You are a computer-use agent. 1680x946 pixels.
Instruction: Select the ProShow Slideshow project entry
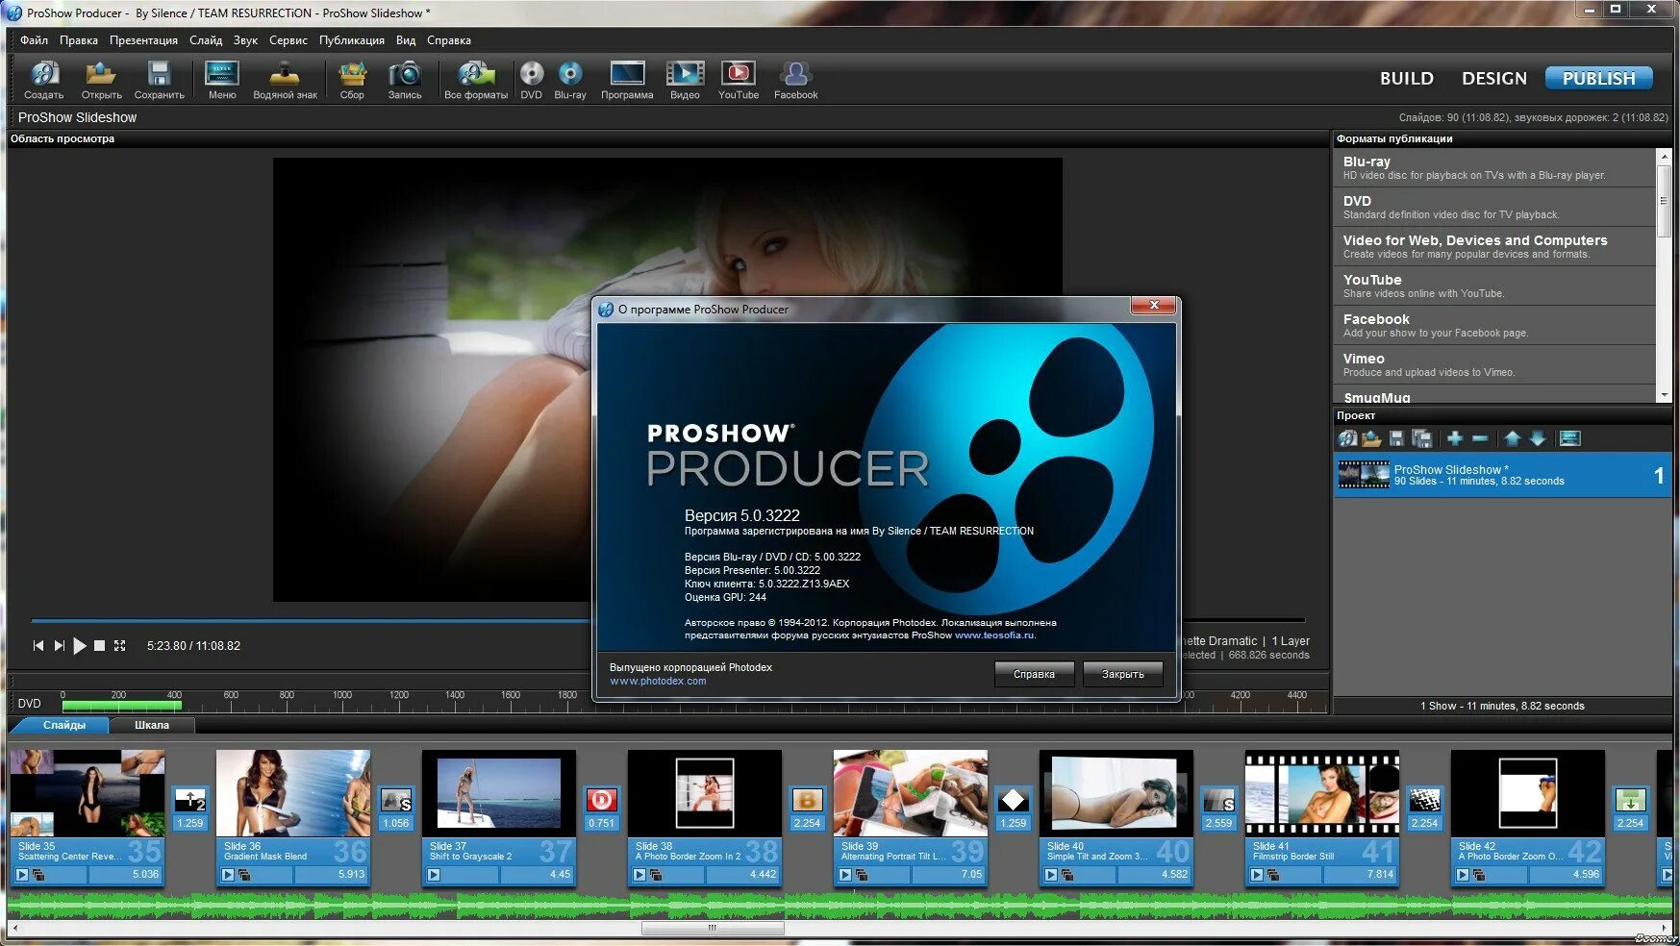pyautogui.click(x=1503, y=475)
